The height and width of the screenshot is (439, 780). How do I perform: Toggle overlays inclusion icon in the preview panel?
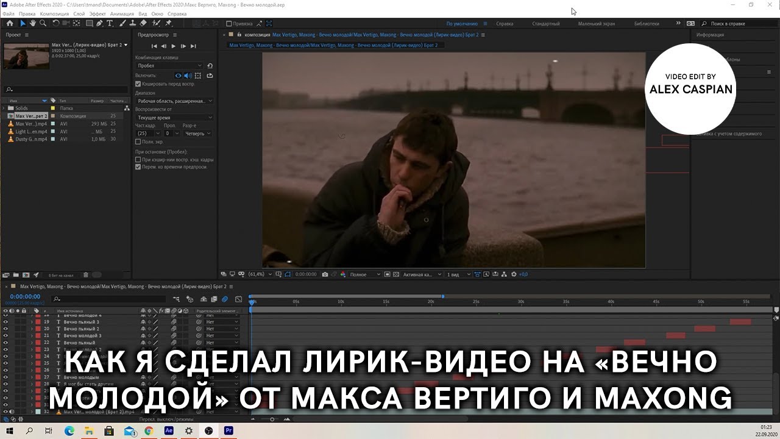coord(199,76)
